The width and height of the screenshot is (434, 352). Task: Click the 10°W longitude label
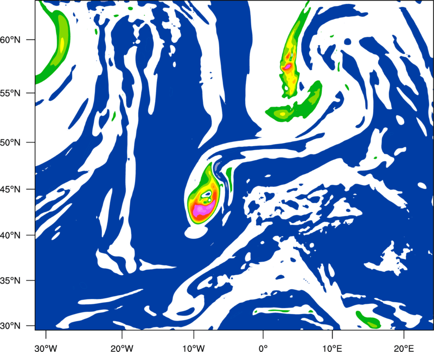pyautogui.click(x=193, y=348)
